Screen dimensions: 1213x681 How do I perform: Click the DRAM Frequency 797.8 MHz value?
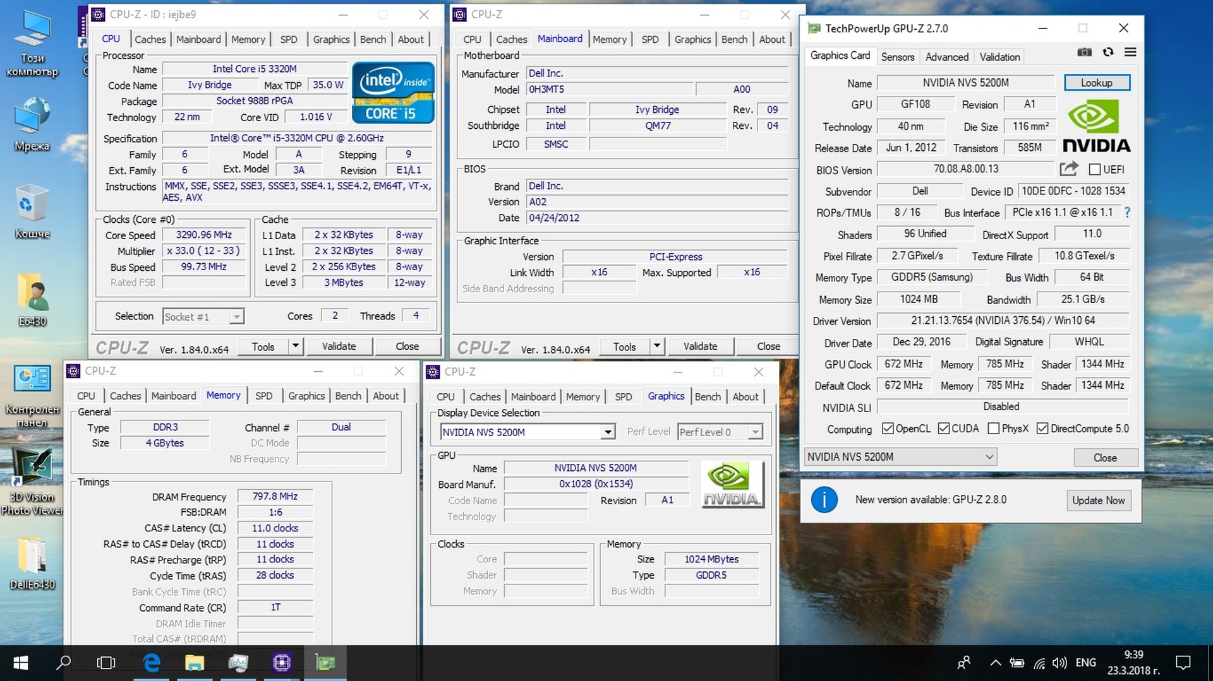[x=275, y=496]
